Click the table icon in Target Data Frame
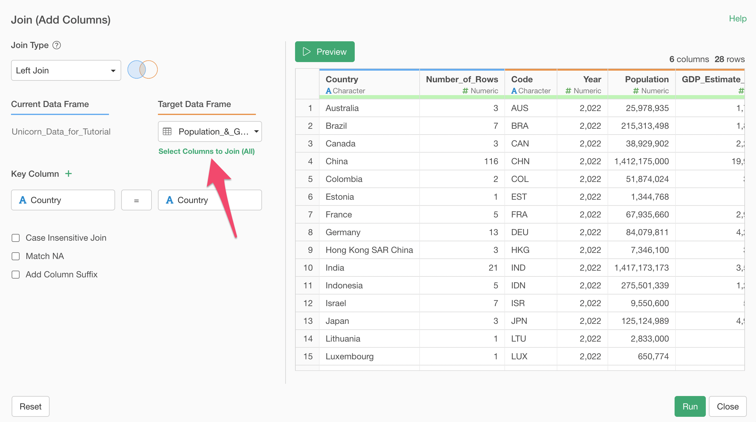Screen dimensions: 756x422 [167, 131]
